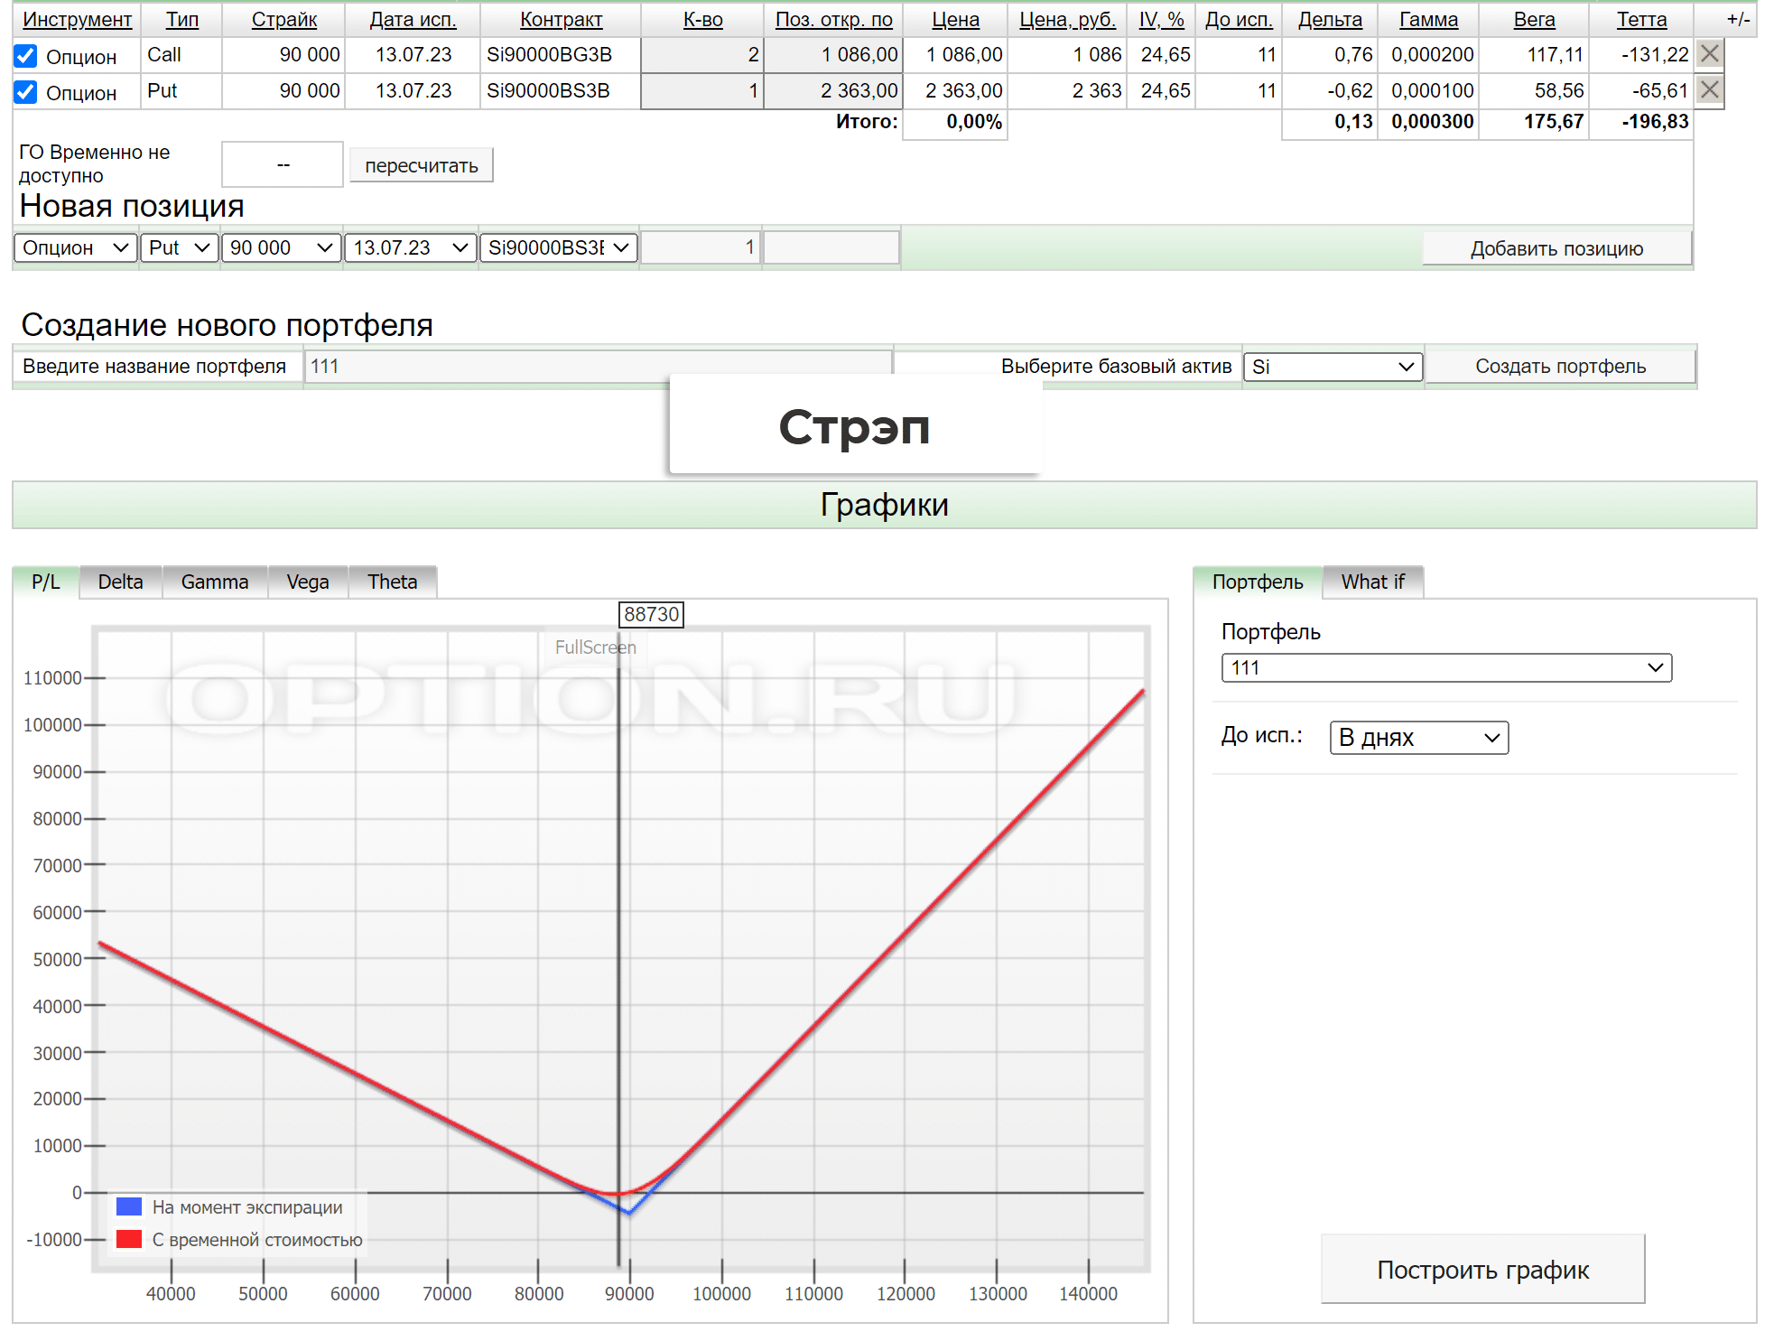Expand the expiration date 13.07.23 dropdown
Image resolution: width=1774 pixels, height=1341 pixels.
point(410,248)
